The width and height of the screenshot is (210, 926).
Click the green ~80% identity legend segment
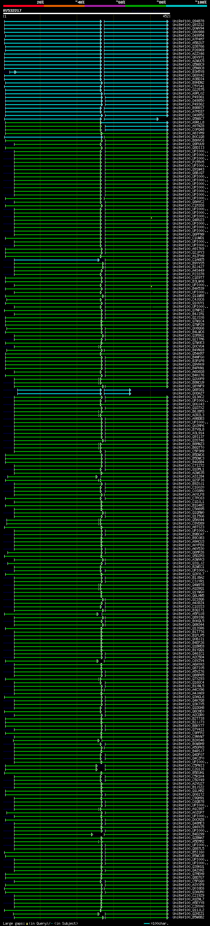pyautogui.click(x=146, y=6)
